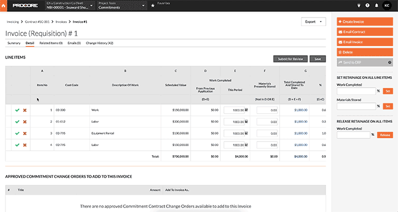
Task: Open the notifications bell icon
Action: (376, 5)
